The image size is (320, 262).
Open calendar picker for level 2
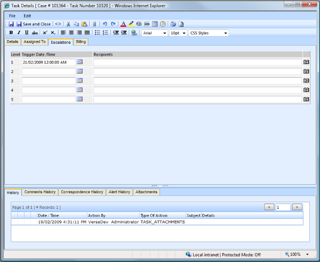pos(80,71)
